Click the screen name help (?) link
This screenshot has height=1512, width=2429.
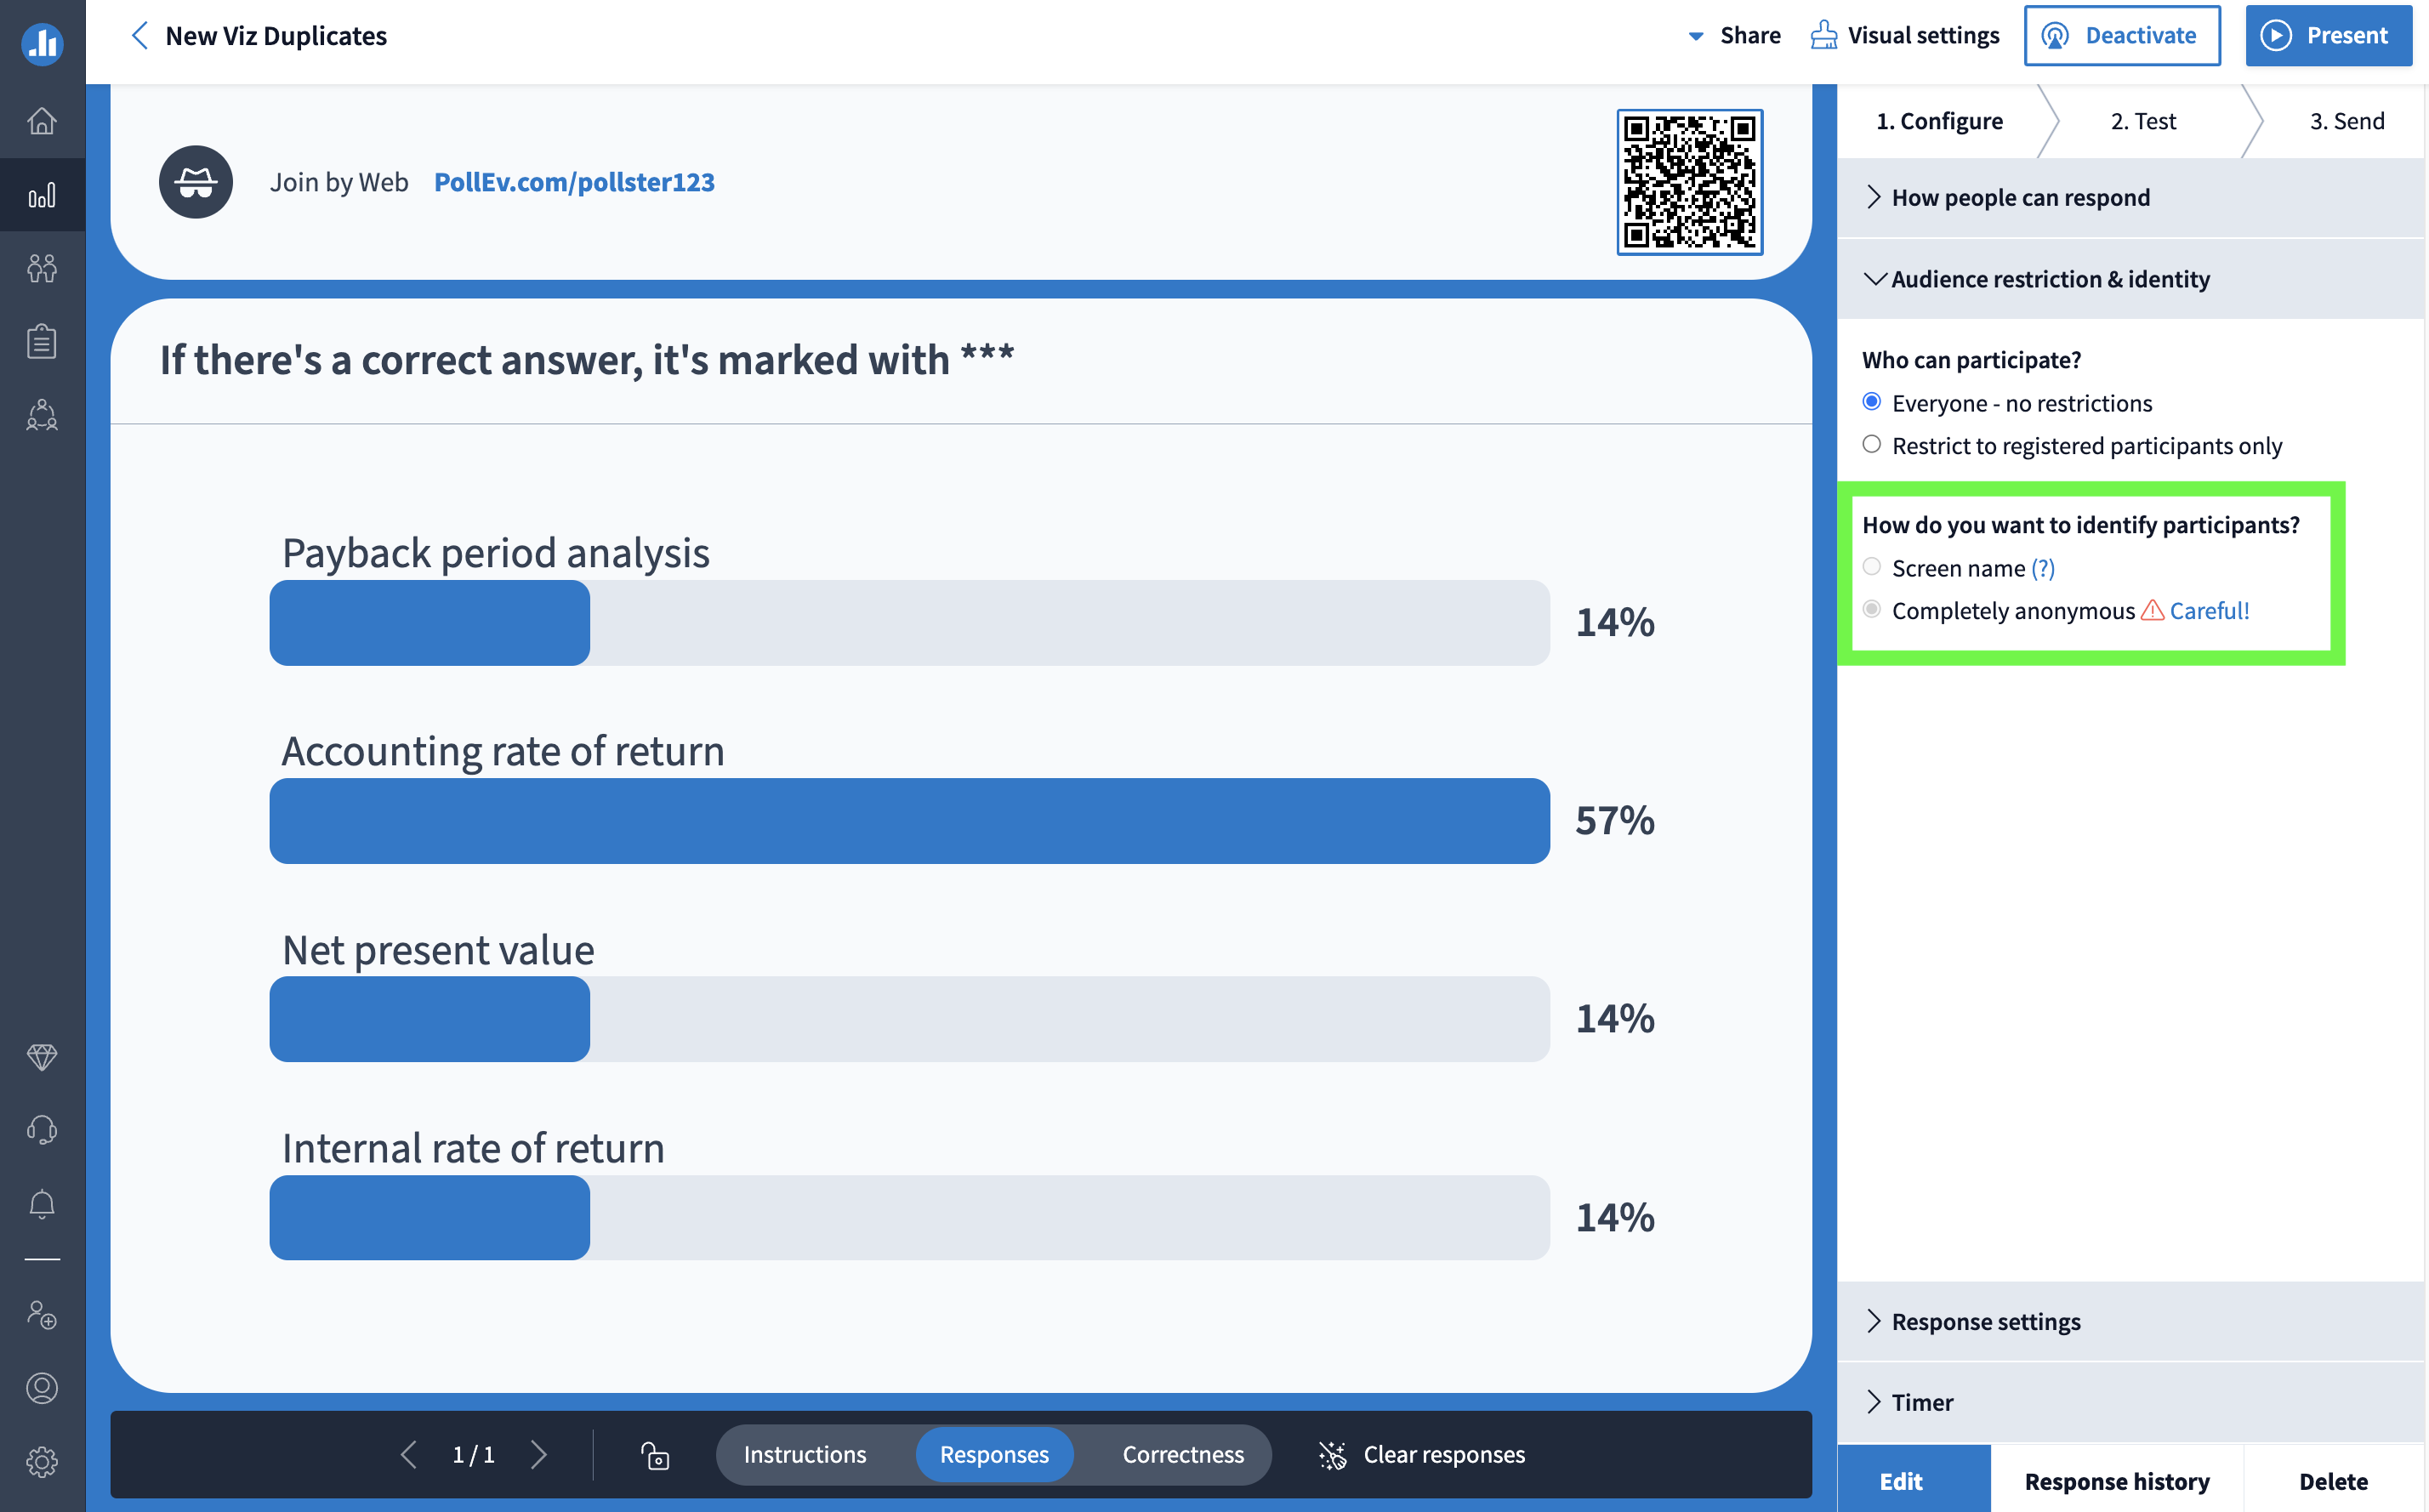(x=2043, y=568)
